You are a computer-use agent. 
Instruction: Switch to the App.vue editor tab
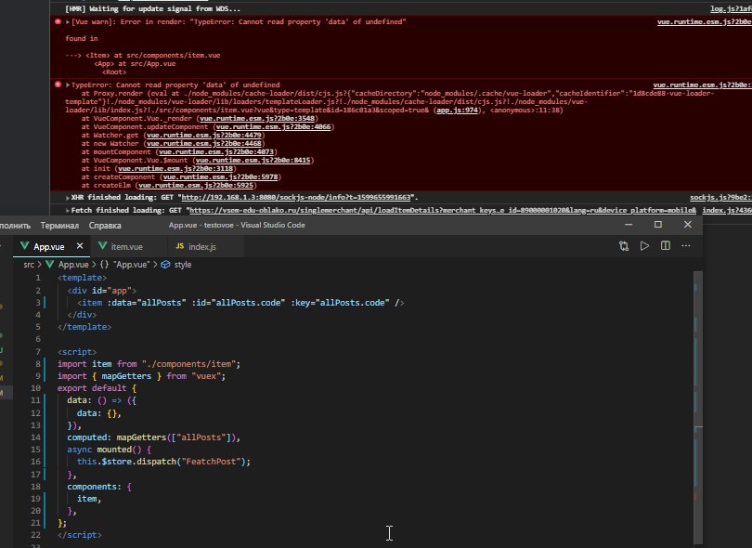tap(48, 247)
